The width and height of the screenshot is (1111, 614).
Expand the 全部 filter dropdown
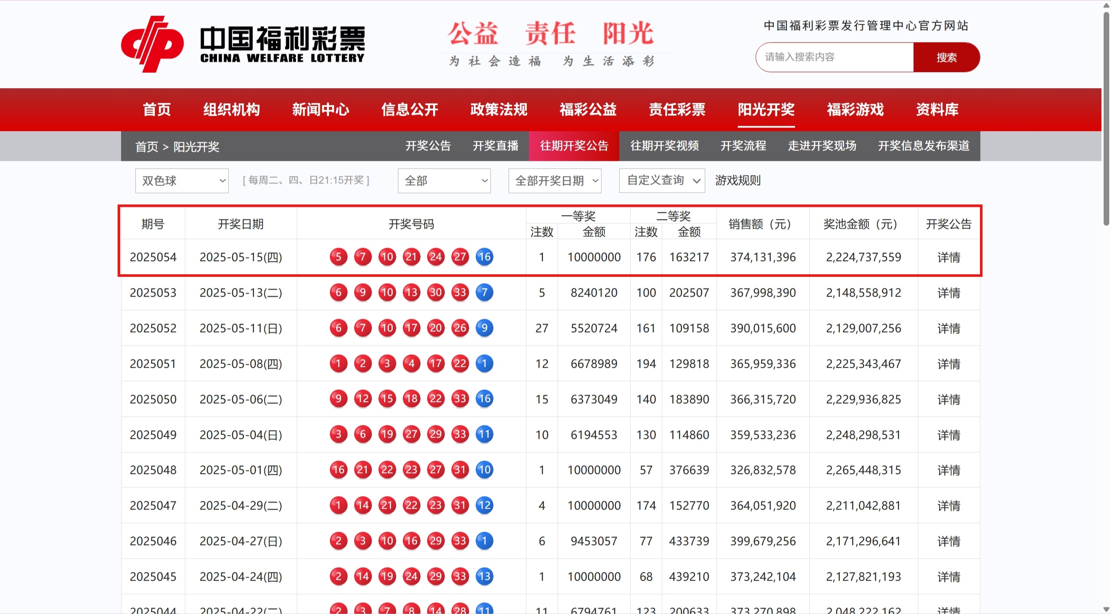(x=444, y=181)
